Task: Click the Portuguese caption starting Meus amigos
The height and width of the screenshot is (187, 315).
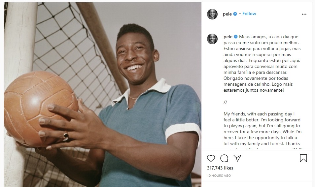Action: coord(262,63)
